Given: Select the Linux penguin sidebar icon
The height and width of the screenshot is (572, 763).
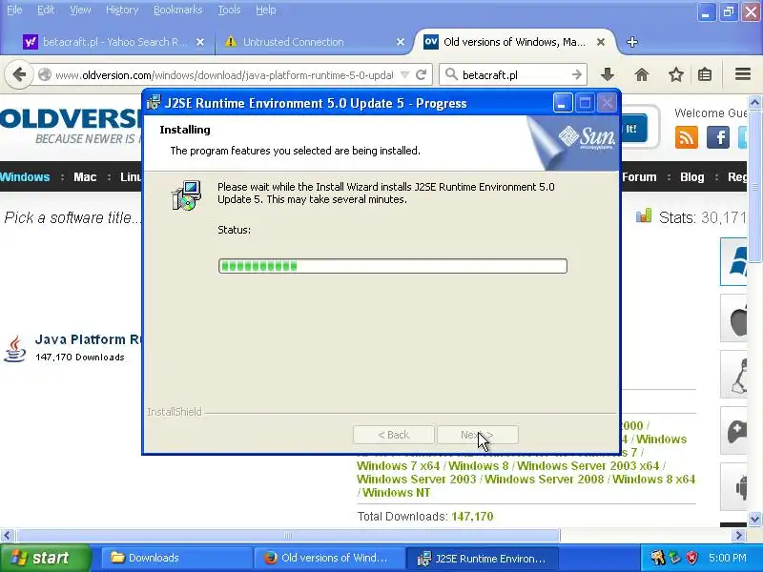Looking at the screenshot, I should click(734, 375).
